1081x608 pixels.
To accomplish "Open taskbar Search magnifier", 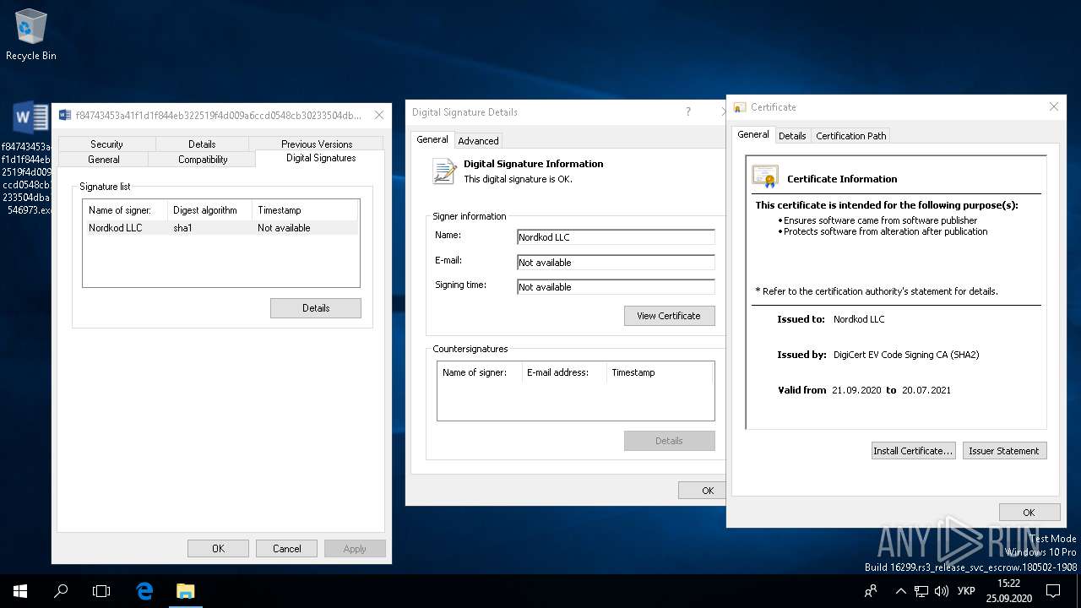I will (61, 591).
